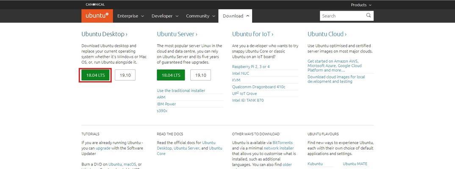Expand the Products dropdown
This screenshot has width=455, height=169.
(361, 5)
